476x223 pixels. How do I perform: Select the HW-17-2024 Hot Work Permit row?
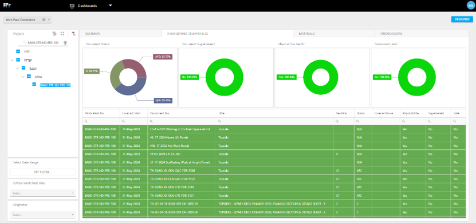click(274, 146)
